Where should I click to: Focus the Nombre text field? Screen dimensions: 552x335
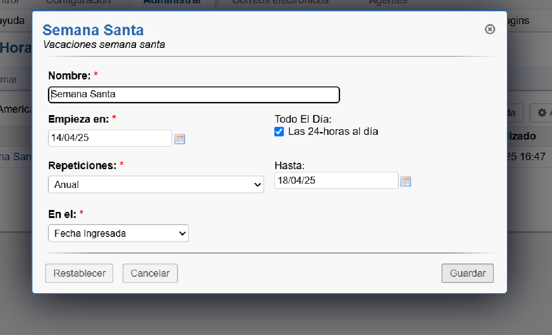coord(194,94)
